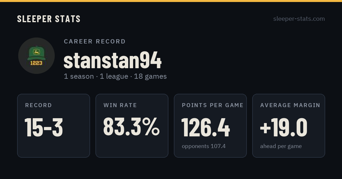
Task: Click the SLEEPER STATS logo title
Action: [x=49, y=19]
